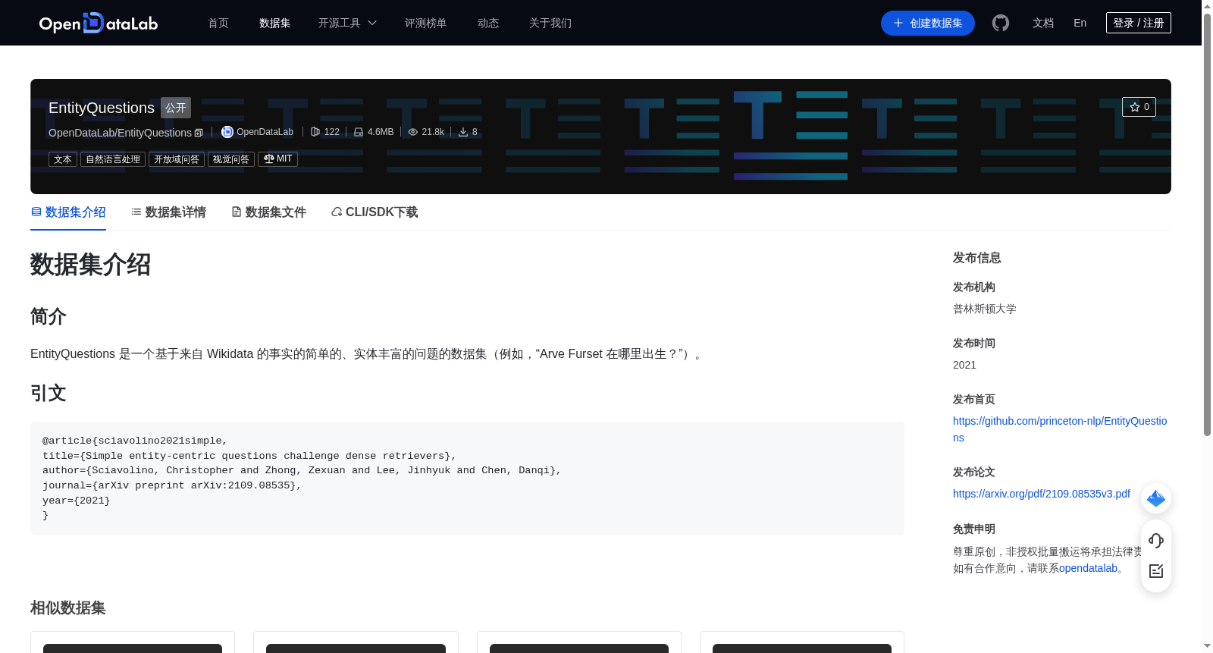Click the MIT license tag

pyautogui.click(x=277, y=159)
